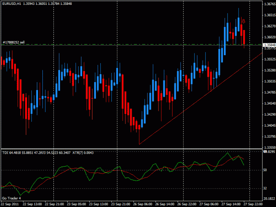Click the 1.35280 price scale value
This screenshot has width=276, height=207.
click(270, 70)
